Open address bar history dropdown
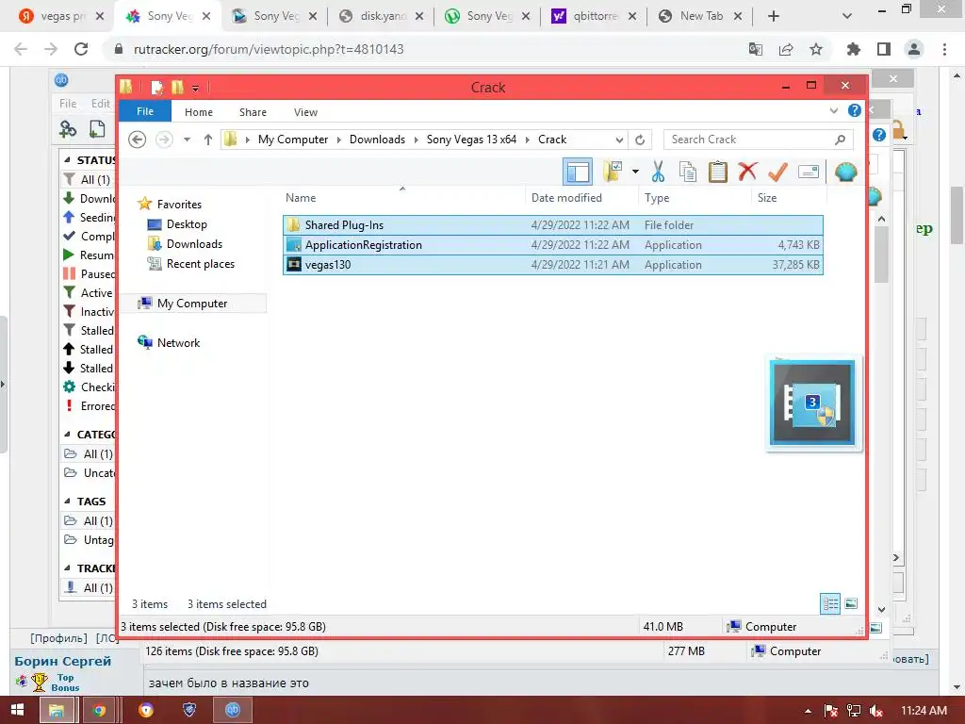Viewport: 965px width, 724px height. point(619,140)
